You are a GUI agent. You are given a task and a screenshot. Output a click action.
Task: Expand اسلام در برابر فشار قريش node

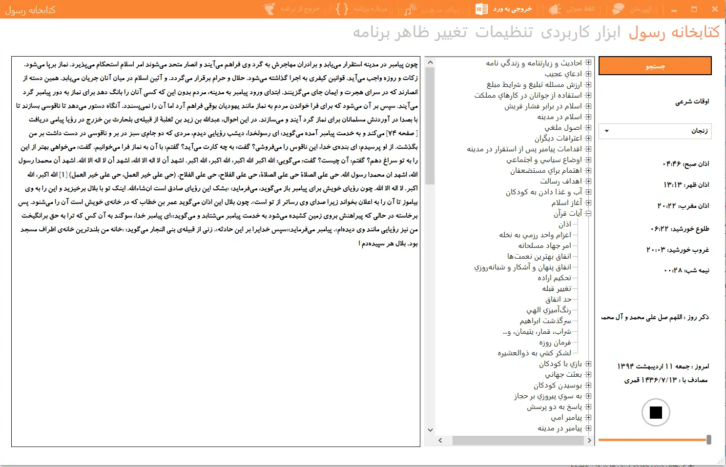(x=588, y=106)
